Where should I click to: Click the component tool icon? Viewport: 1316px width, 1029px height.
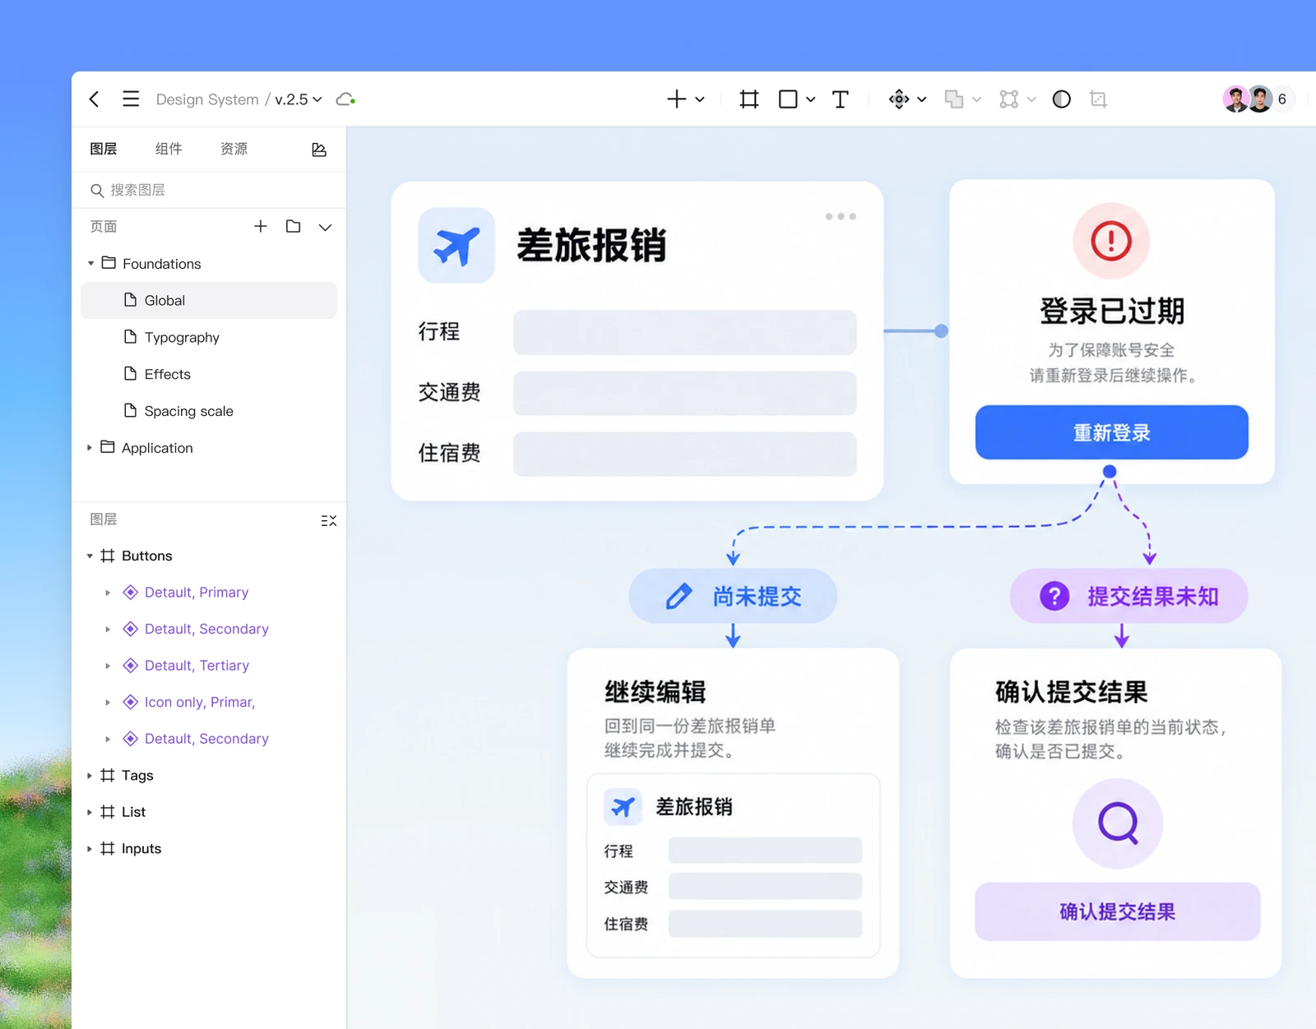click(x=899, y=99)
